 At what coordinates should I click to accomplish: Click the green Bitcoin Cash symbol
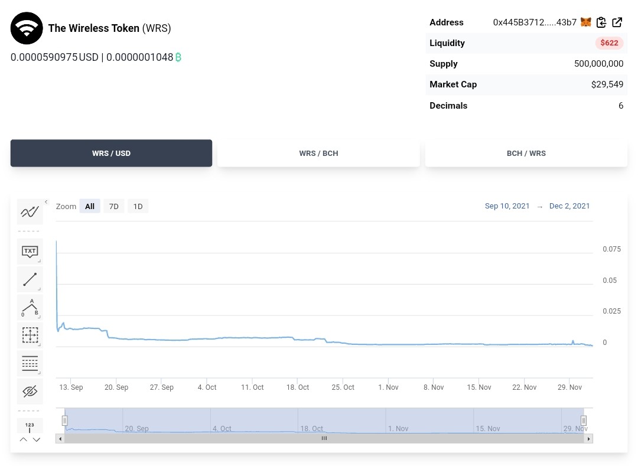(x=178, y=57)
